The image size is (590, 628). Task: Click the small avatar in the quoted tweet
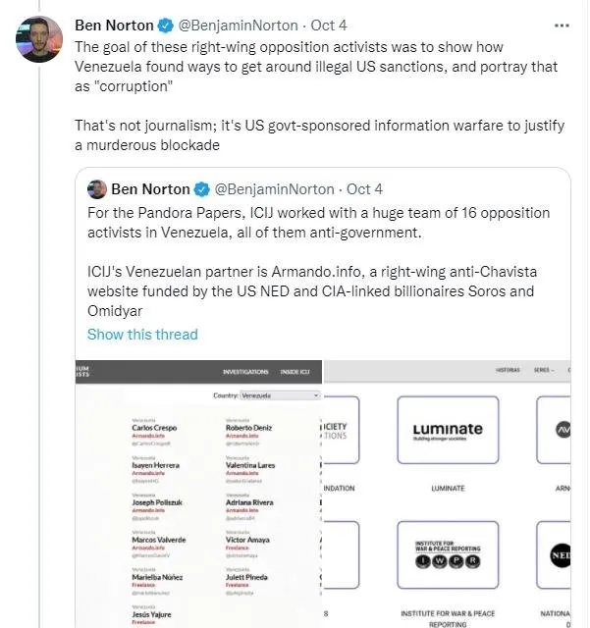[x=97, y=189]
